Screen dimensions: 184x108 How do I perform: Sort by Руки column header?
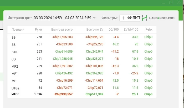(38, 30)
